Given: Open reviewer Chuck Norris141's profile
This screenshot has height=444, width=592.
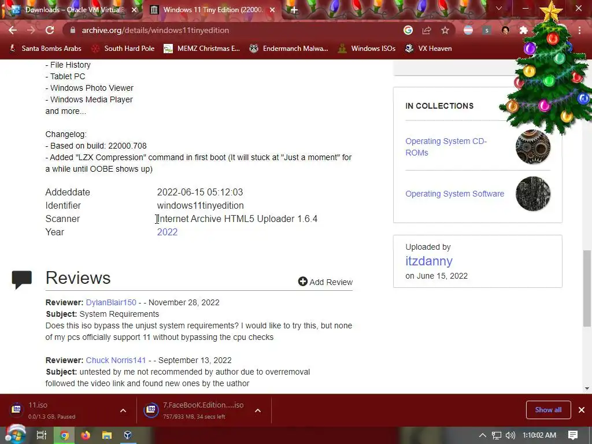Looking at the screenshot, I should pyautogui.click(x=116, y=360).
